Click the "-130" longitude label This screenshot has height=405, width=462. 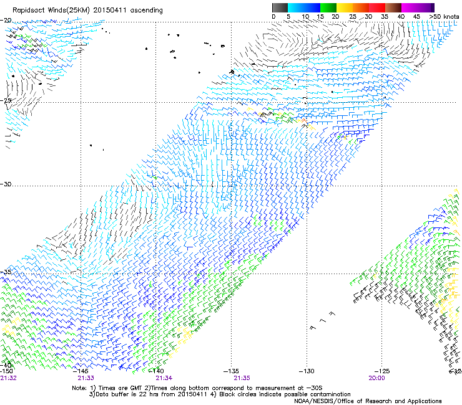click(307, 371)
